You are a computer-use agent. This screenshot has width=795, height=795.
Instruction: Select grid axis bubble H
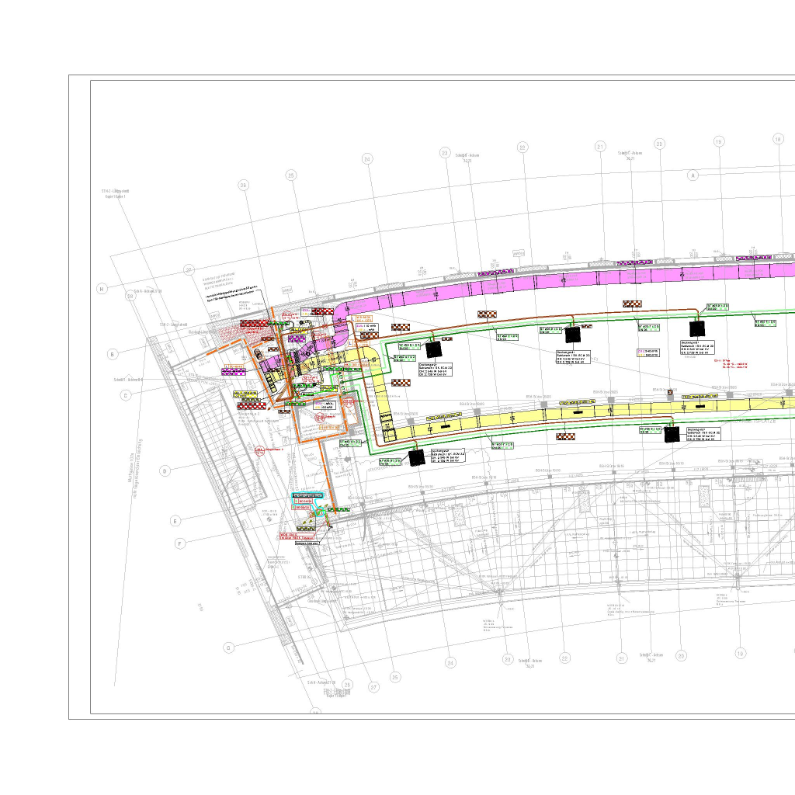pyautogui.click(x=101, y=289)
